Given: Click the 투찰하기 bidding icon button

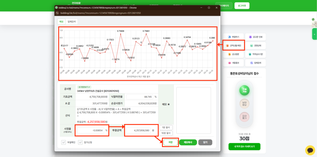Looking at the screenshot, I should [x=229, y=37].
